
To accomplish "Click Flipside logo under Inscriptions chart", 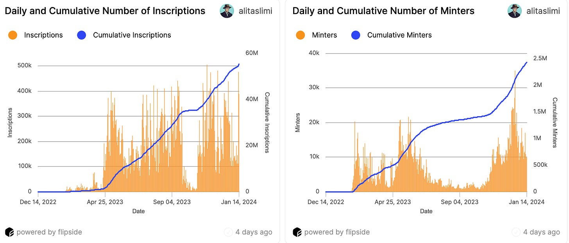I will pos(9,232).
